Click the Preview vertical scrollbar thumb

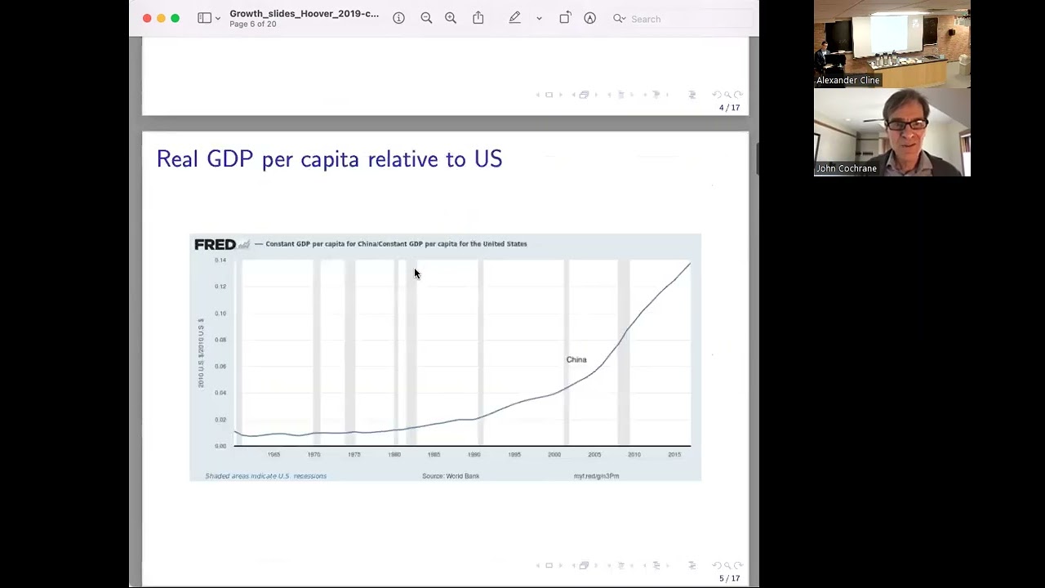pos(757,158)
